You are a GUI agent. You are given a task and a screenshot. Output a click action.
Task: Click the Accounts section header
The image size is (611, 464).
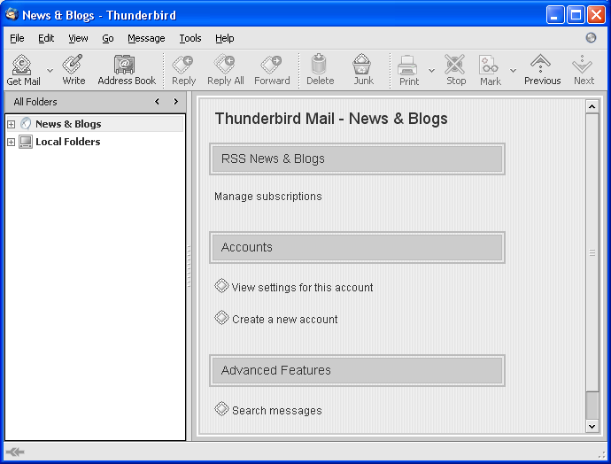358,247
